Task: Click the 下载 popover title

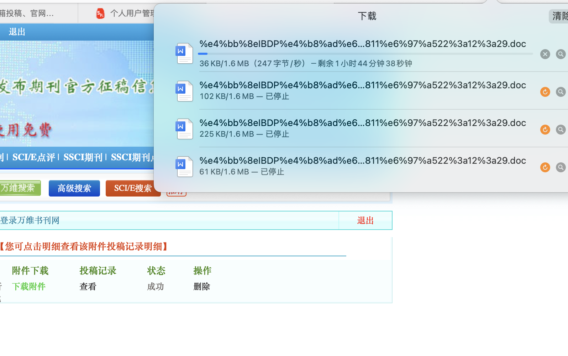Action: [367, 16]
